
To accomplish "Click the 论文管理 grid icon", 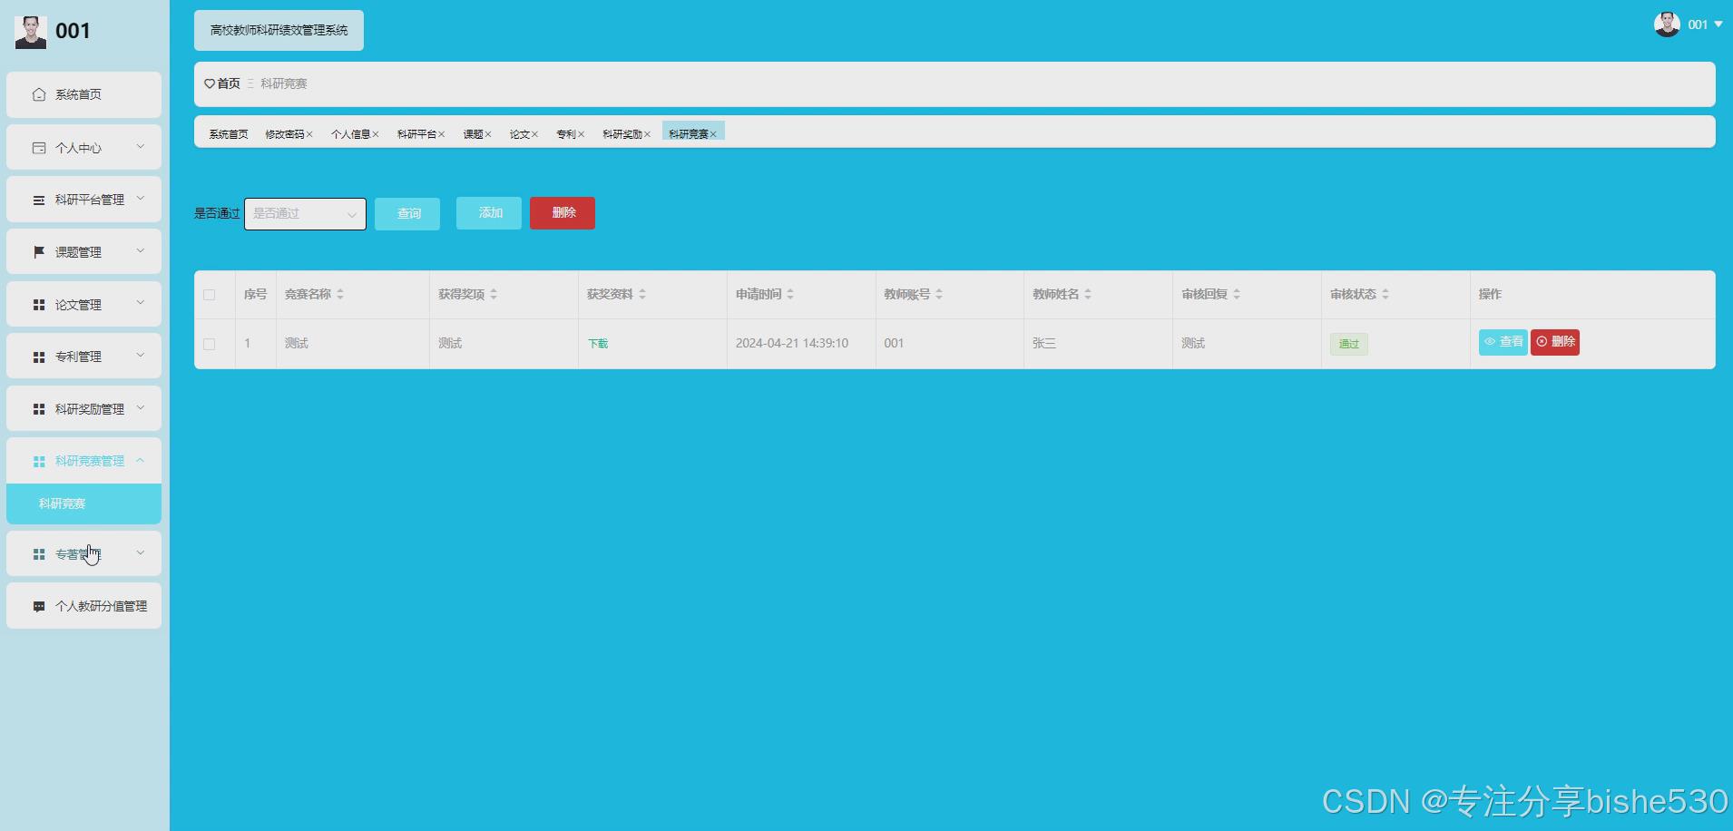I will (39, 305).
